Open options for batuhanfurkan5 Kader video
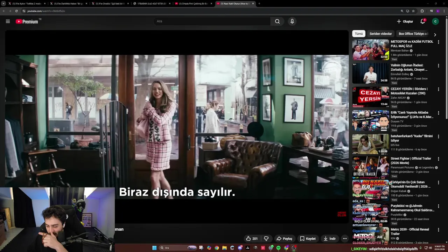 438,136
